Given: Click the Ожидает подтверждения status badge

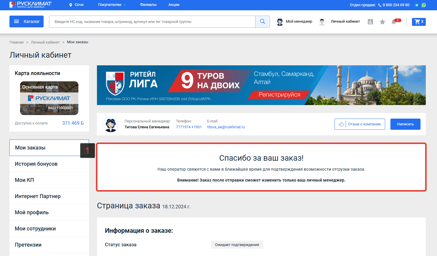Looking at the screenshot, I should click(237, 245).
